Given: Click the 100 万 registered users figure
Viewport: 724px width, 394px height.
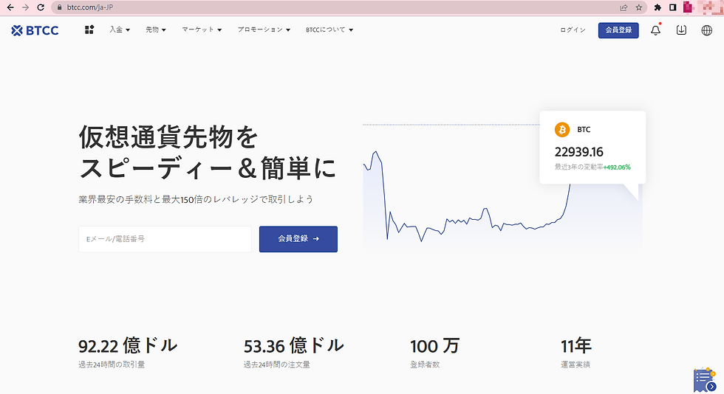Looking at the screenshot, I should (435, 346).
